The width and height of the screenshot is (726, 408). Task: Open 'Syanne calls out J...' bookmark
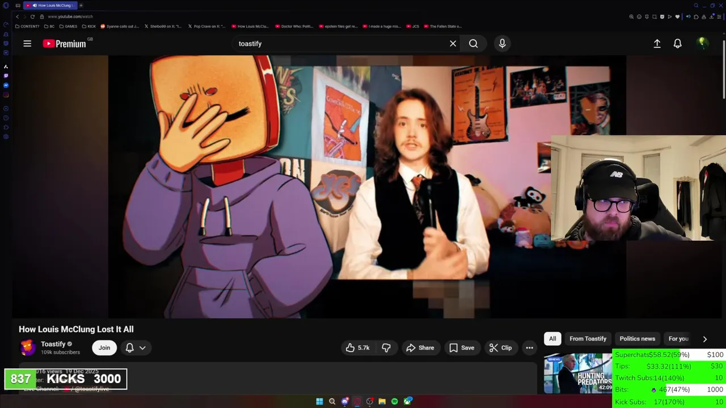[x=120, y=26]
